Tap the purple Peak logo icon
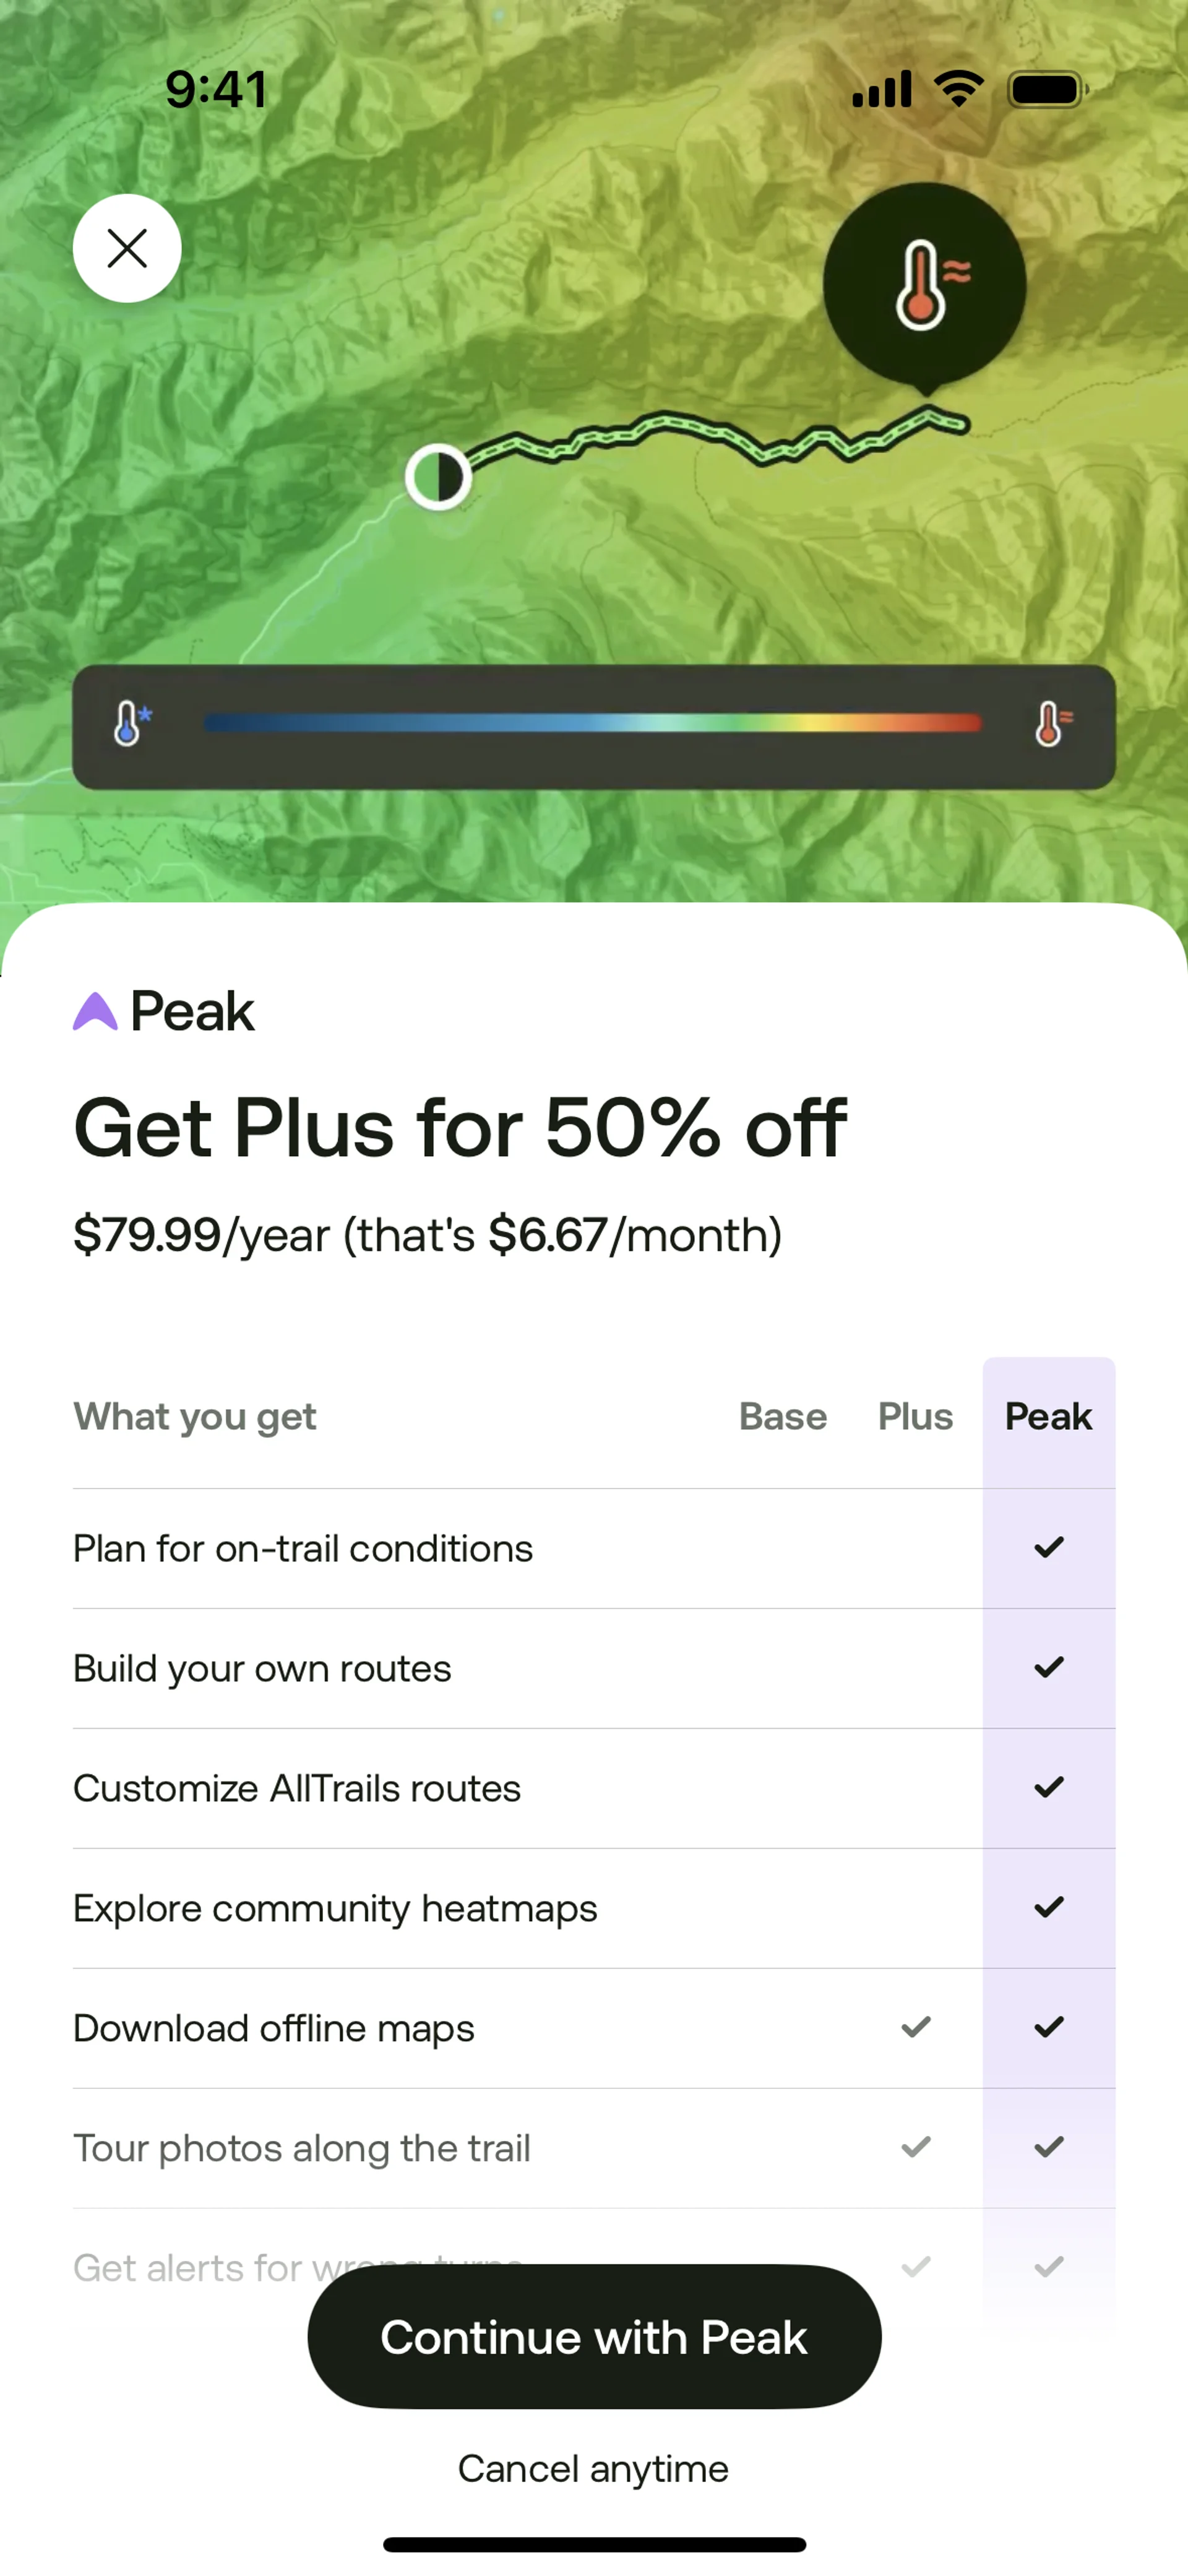1188x2576 pixels. [x=95, y=1011]
